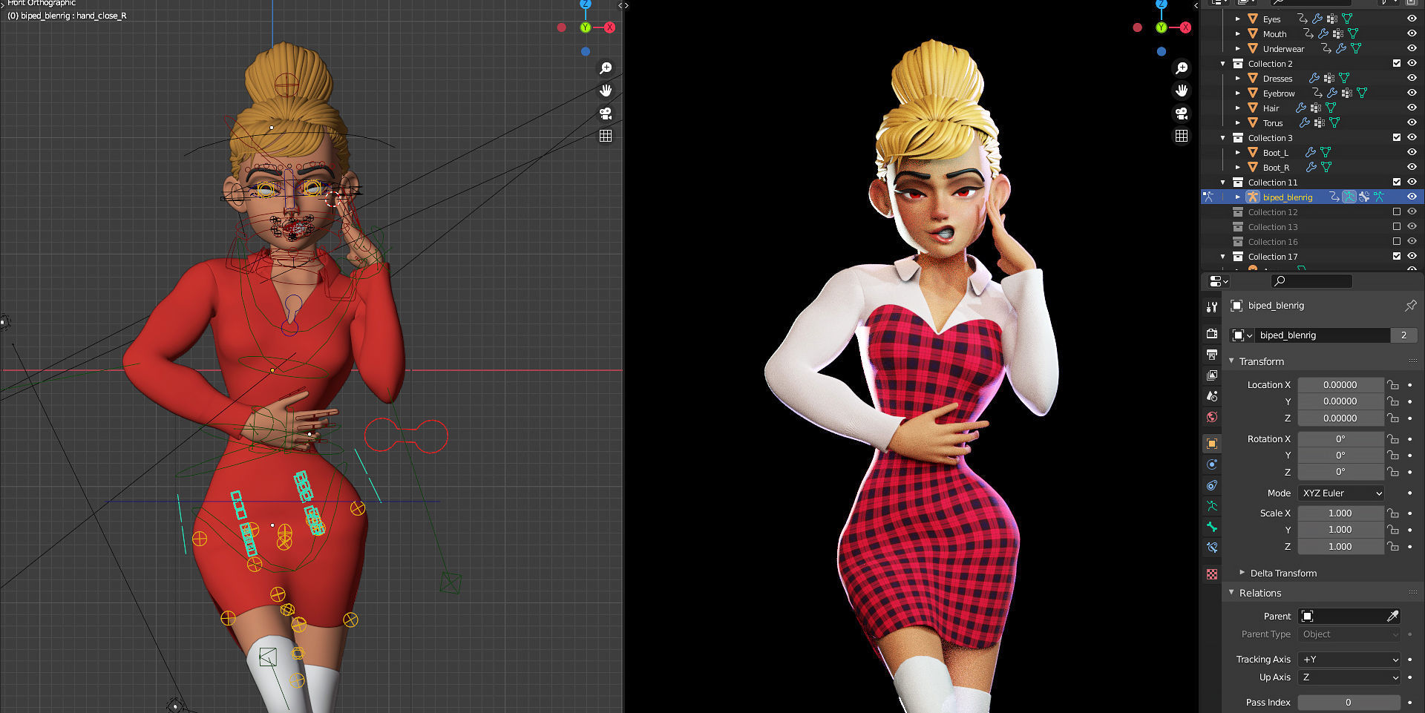Click the zoom magnifier icon in the viewport

click(x=606, y=68)
